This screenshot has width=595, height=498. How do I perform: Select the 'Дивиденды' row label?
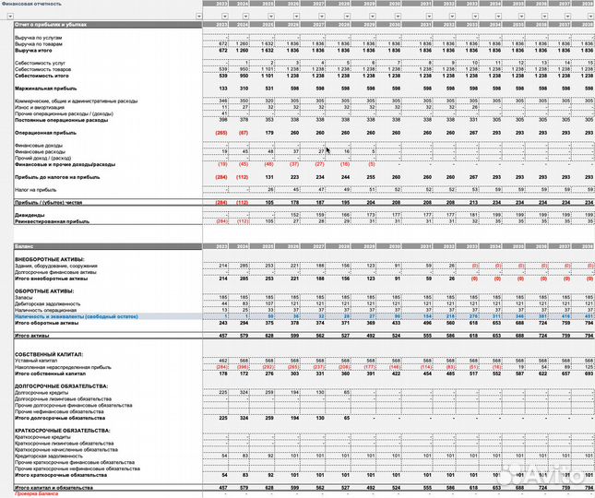point(31,215)
